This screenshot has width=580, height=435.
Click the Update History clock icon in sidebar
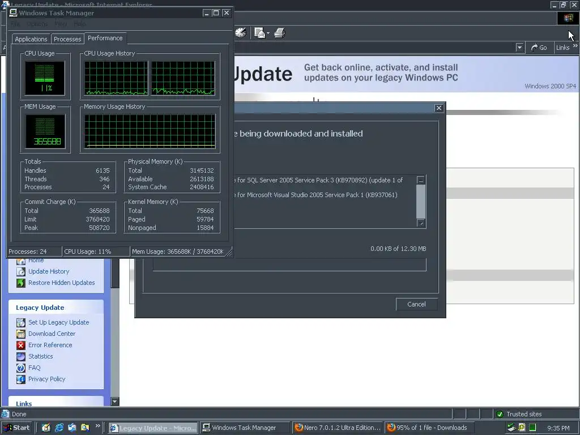click(21, 271)
